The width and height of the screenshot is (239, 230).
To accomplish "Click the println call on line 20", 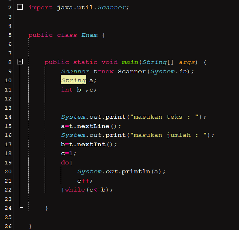I will [136, 172].
